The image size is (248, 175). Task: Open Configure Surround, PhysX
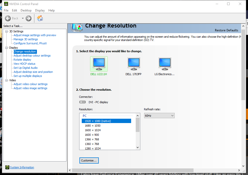[30, 43]
